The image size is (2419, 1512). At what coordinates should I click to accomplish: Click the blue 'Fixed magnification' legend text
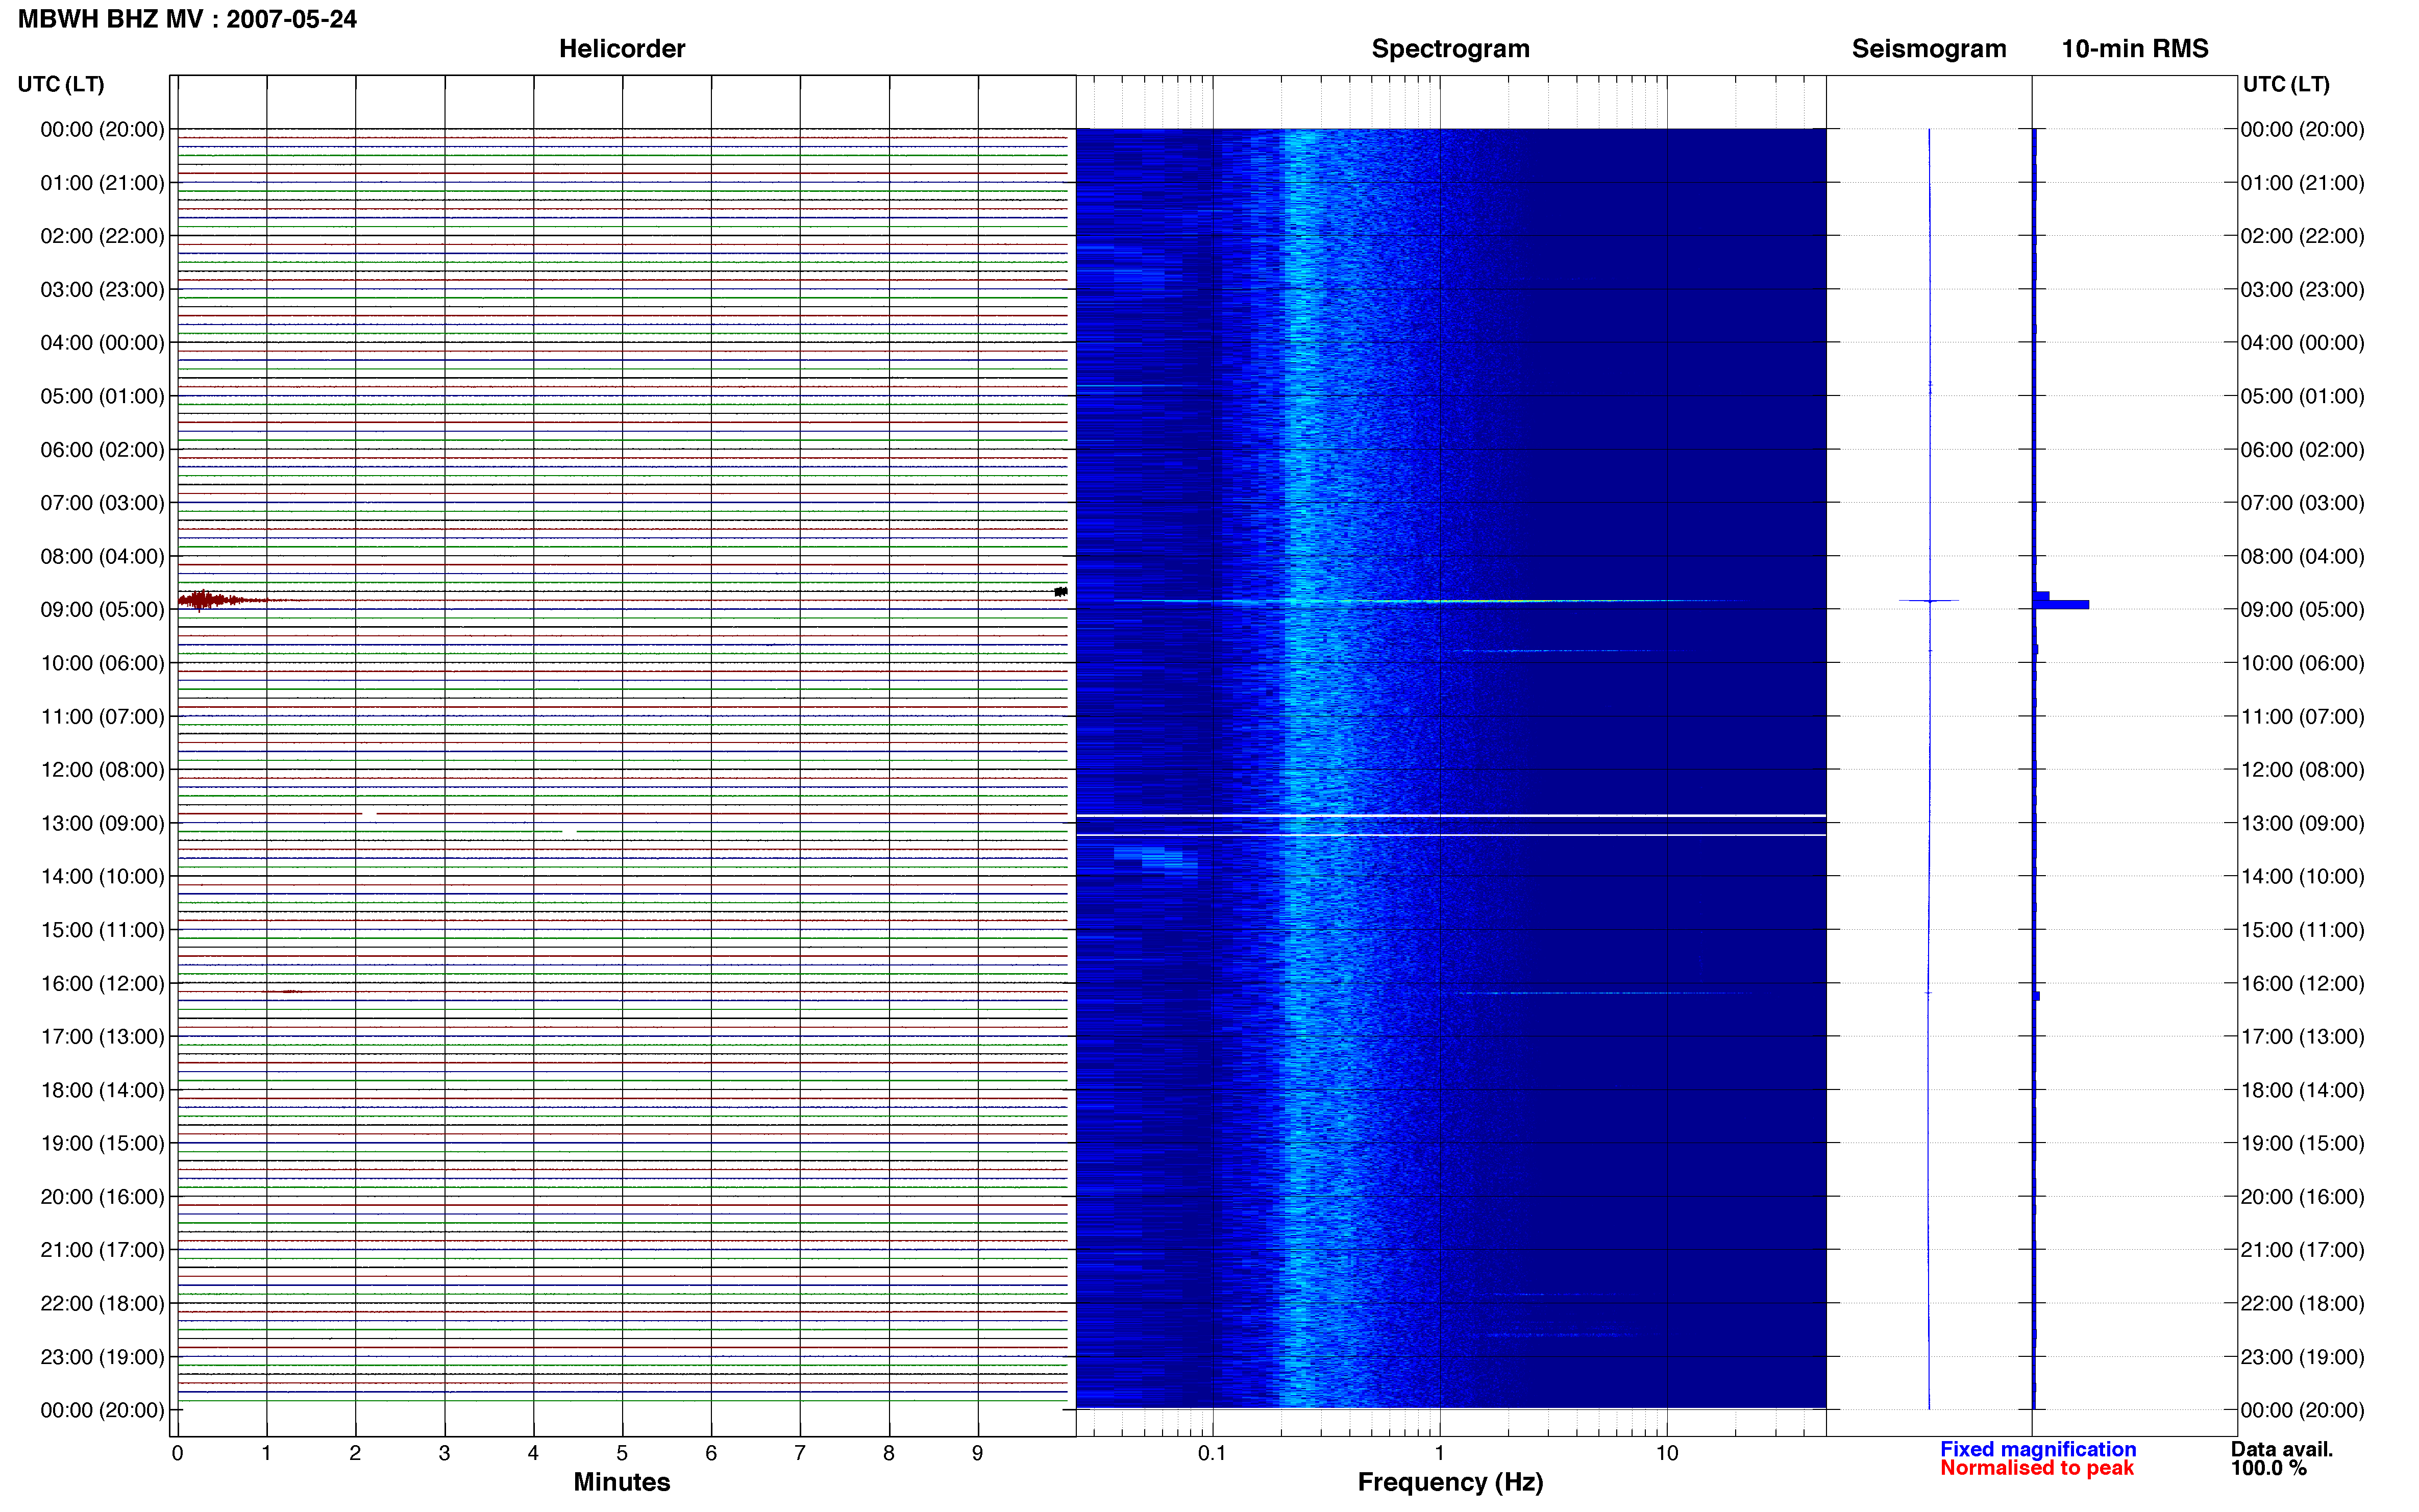[x=2038, y=1449]
